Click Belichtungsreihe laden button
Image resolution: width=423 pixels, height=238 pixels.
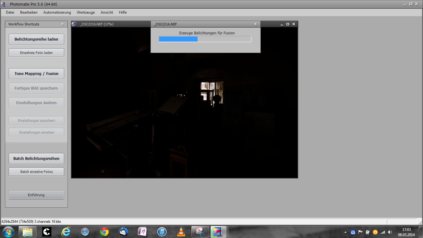[x=36, y=39]
